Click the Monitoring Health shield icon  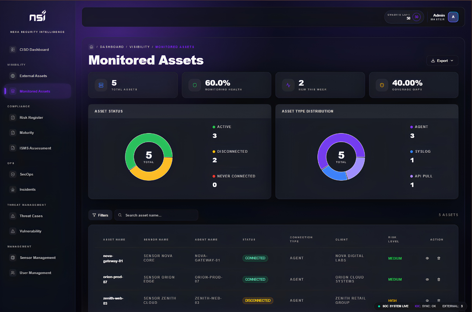click(x=195, y=85)
